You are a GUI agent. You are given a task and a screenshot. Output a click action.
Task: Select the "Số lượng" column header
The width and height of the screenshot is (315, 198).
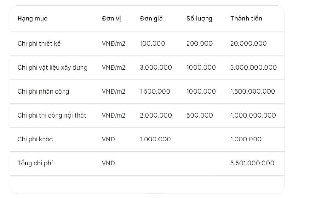(199, 19)
